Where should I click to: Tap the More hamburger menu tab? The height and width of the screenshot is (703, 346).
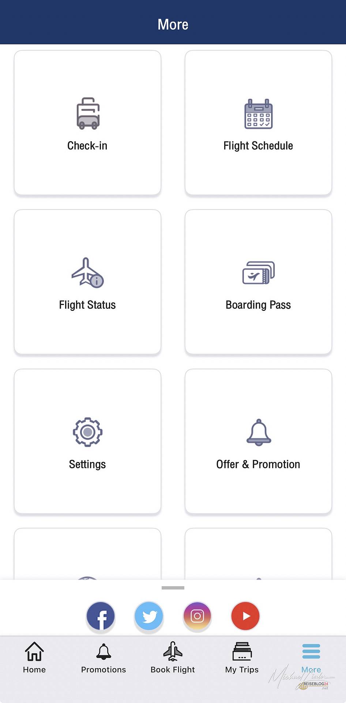coord(311,658)
